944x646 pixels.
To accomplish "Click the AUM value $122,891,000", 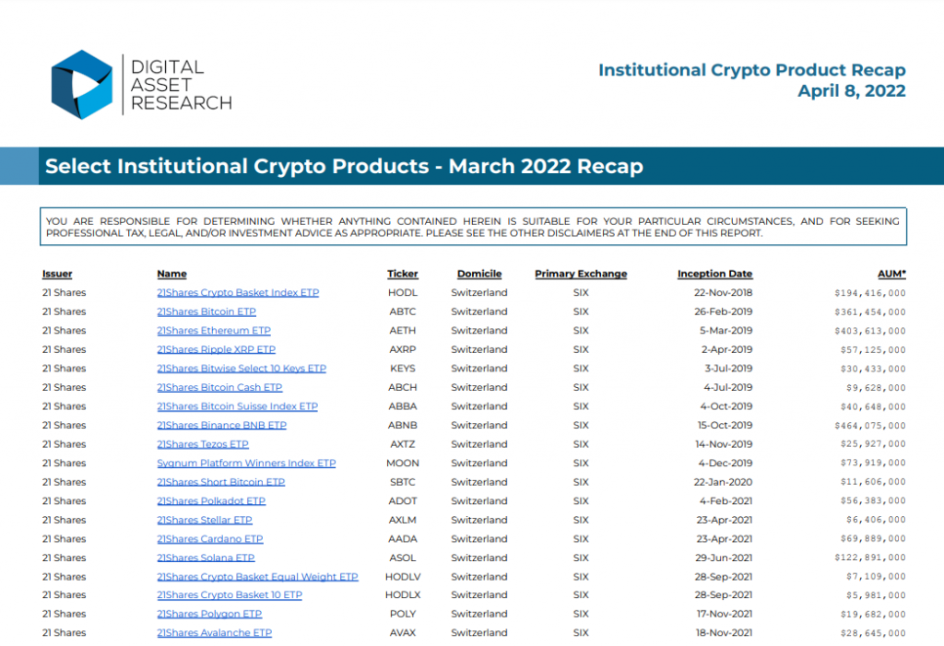I will click(870, 558).
